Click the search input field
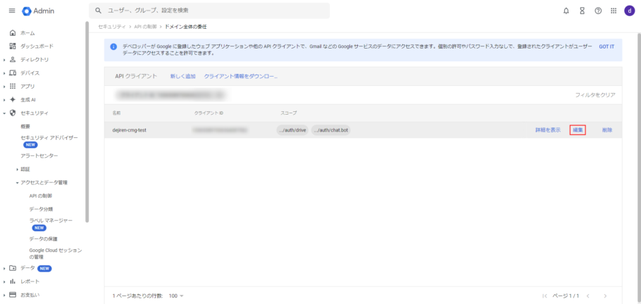 coord(211,11)
